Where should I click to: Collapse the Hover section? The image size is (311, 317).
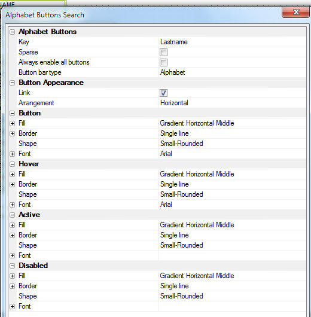tap(13, 164)
